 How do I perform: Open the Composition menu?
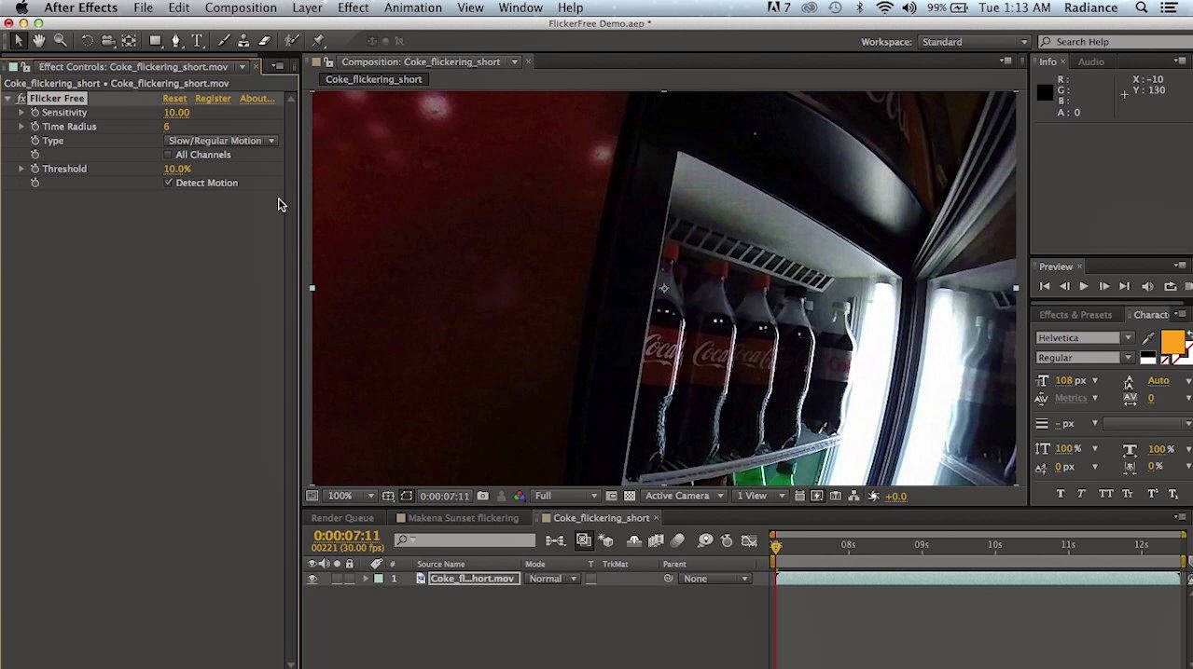(x=240, y=7)
